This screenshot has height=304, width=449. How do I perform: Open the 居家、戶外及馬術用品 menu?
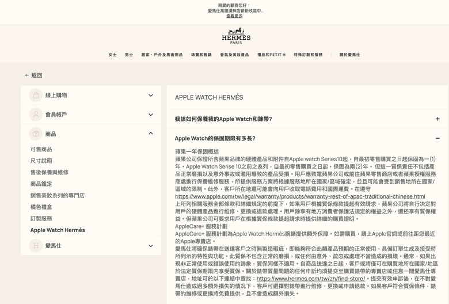(162, 55)
